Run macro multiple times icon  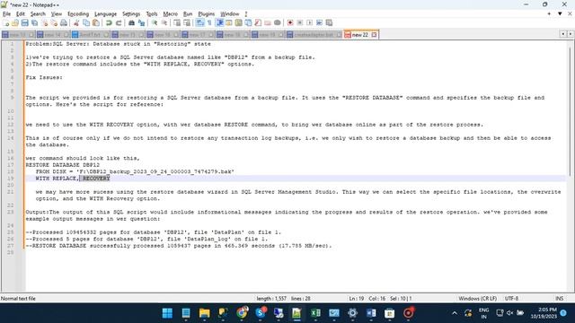(x=320, y=22)
